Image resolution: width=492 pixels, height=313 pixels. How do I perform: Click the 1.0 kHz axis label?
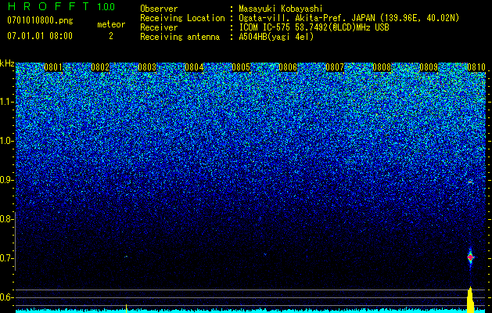[6, 141]
